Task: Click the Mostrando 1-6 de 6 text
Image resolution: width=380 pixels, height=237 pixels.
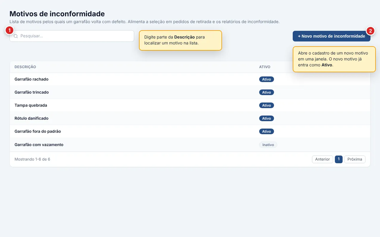Action: [x=32, y=159]
